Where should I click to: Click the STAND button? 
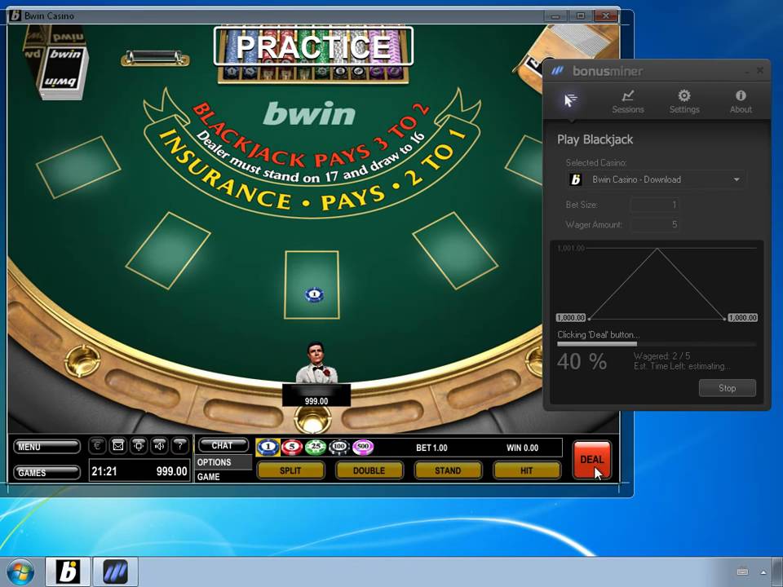[x=448, y=470]
